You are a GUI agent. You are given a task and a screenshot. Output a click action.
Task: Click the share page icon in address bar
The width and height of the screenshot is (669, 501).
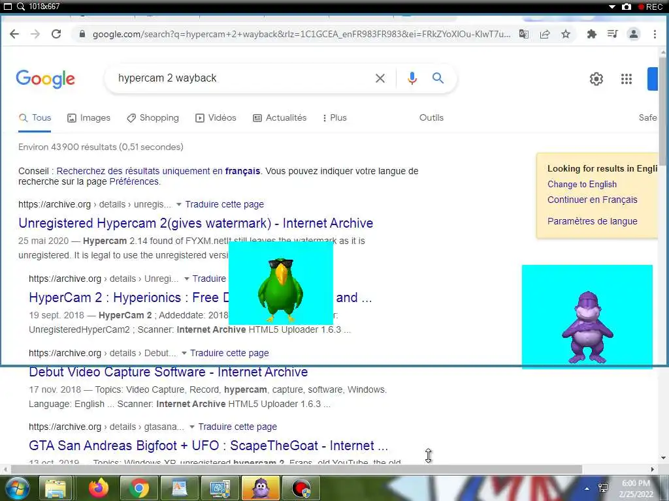(545, 34)
